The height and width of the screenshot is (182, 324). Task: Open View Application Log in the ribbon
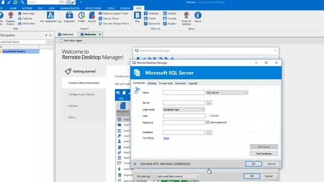tap(51, 17)
